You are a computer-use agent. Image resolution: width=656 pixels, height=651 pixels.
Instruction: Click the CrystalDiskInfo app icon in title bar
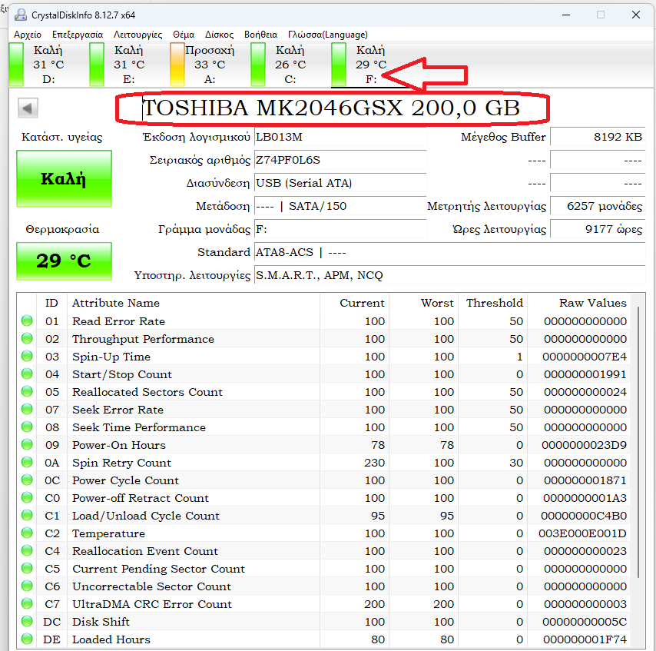point(21,15)
